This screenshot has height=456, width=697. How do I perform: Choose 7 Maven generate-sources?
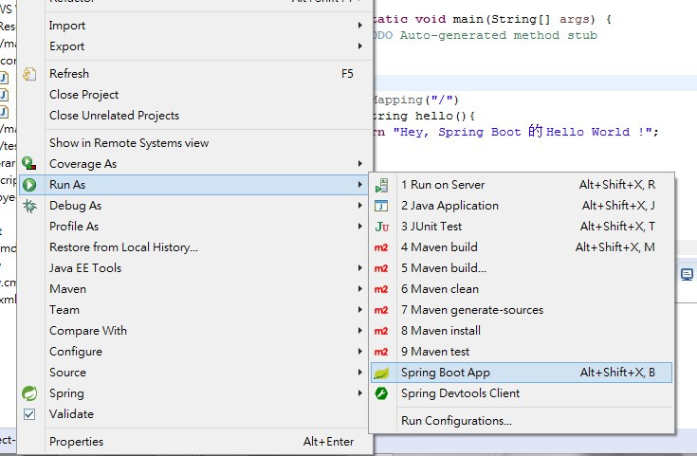click(x=522, y=310)
